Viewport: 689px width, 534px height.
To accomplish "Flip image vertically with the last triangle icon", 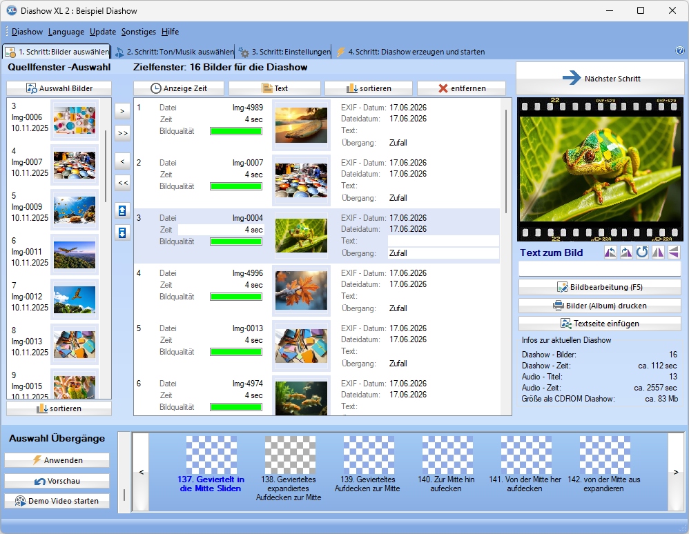I will tap(674, 253).
